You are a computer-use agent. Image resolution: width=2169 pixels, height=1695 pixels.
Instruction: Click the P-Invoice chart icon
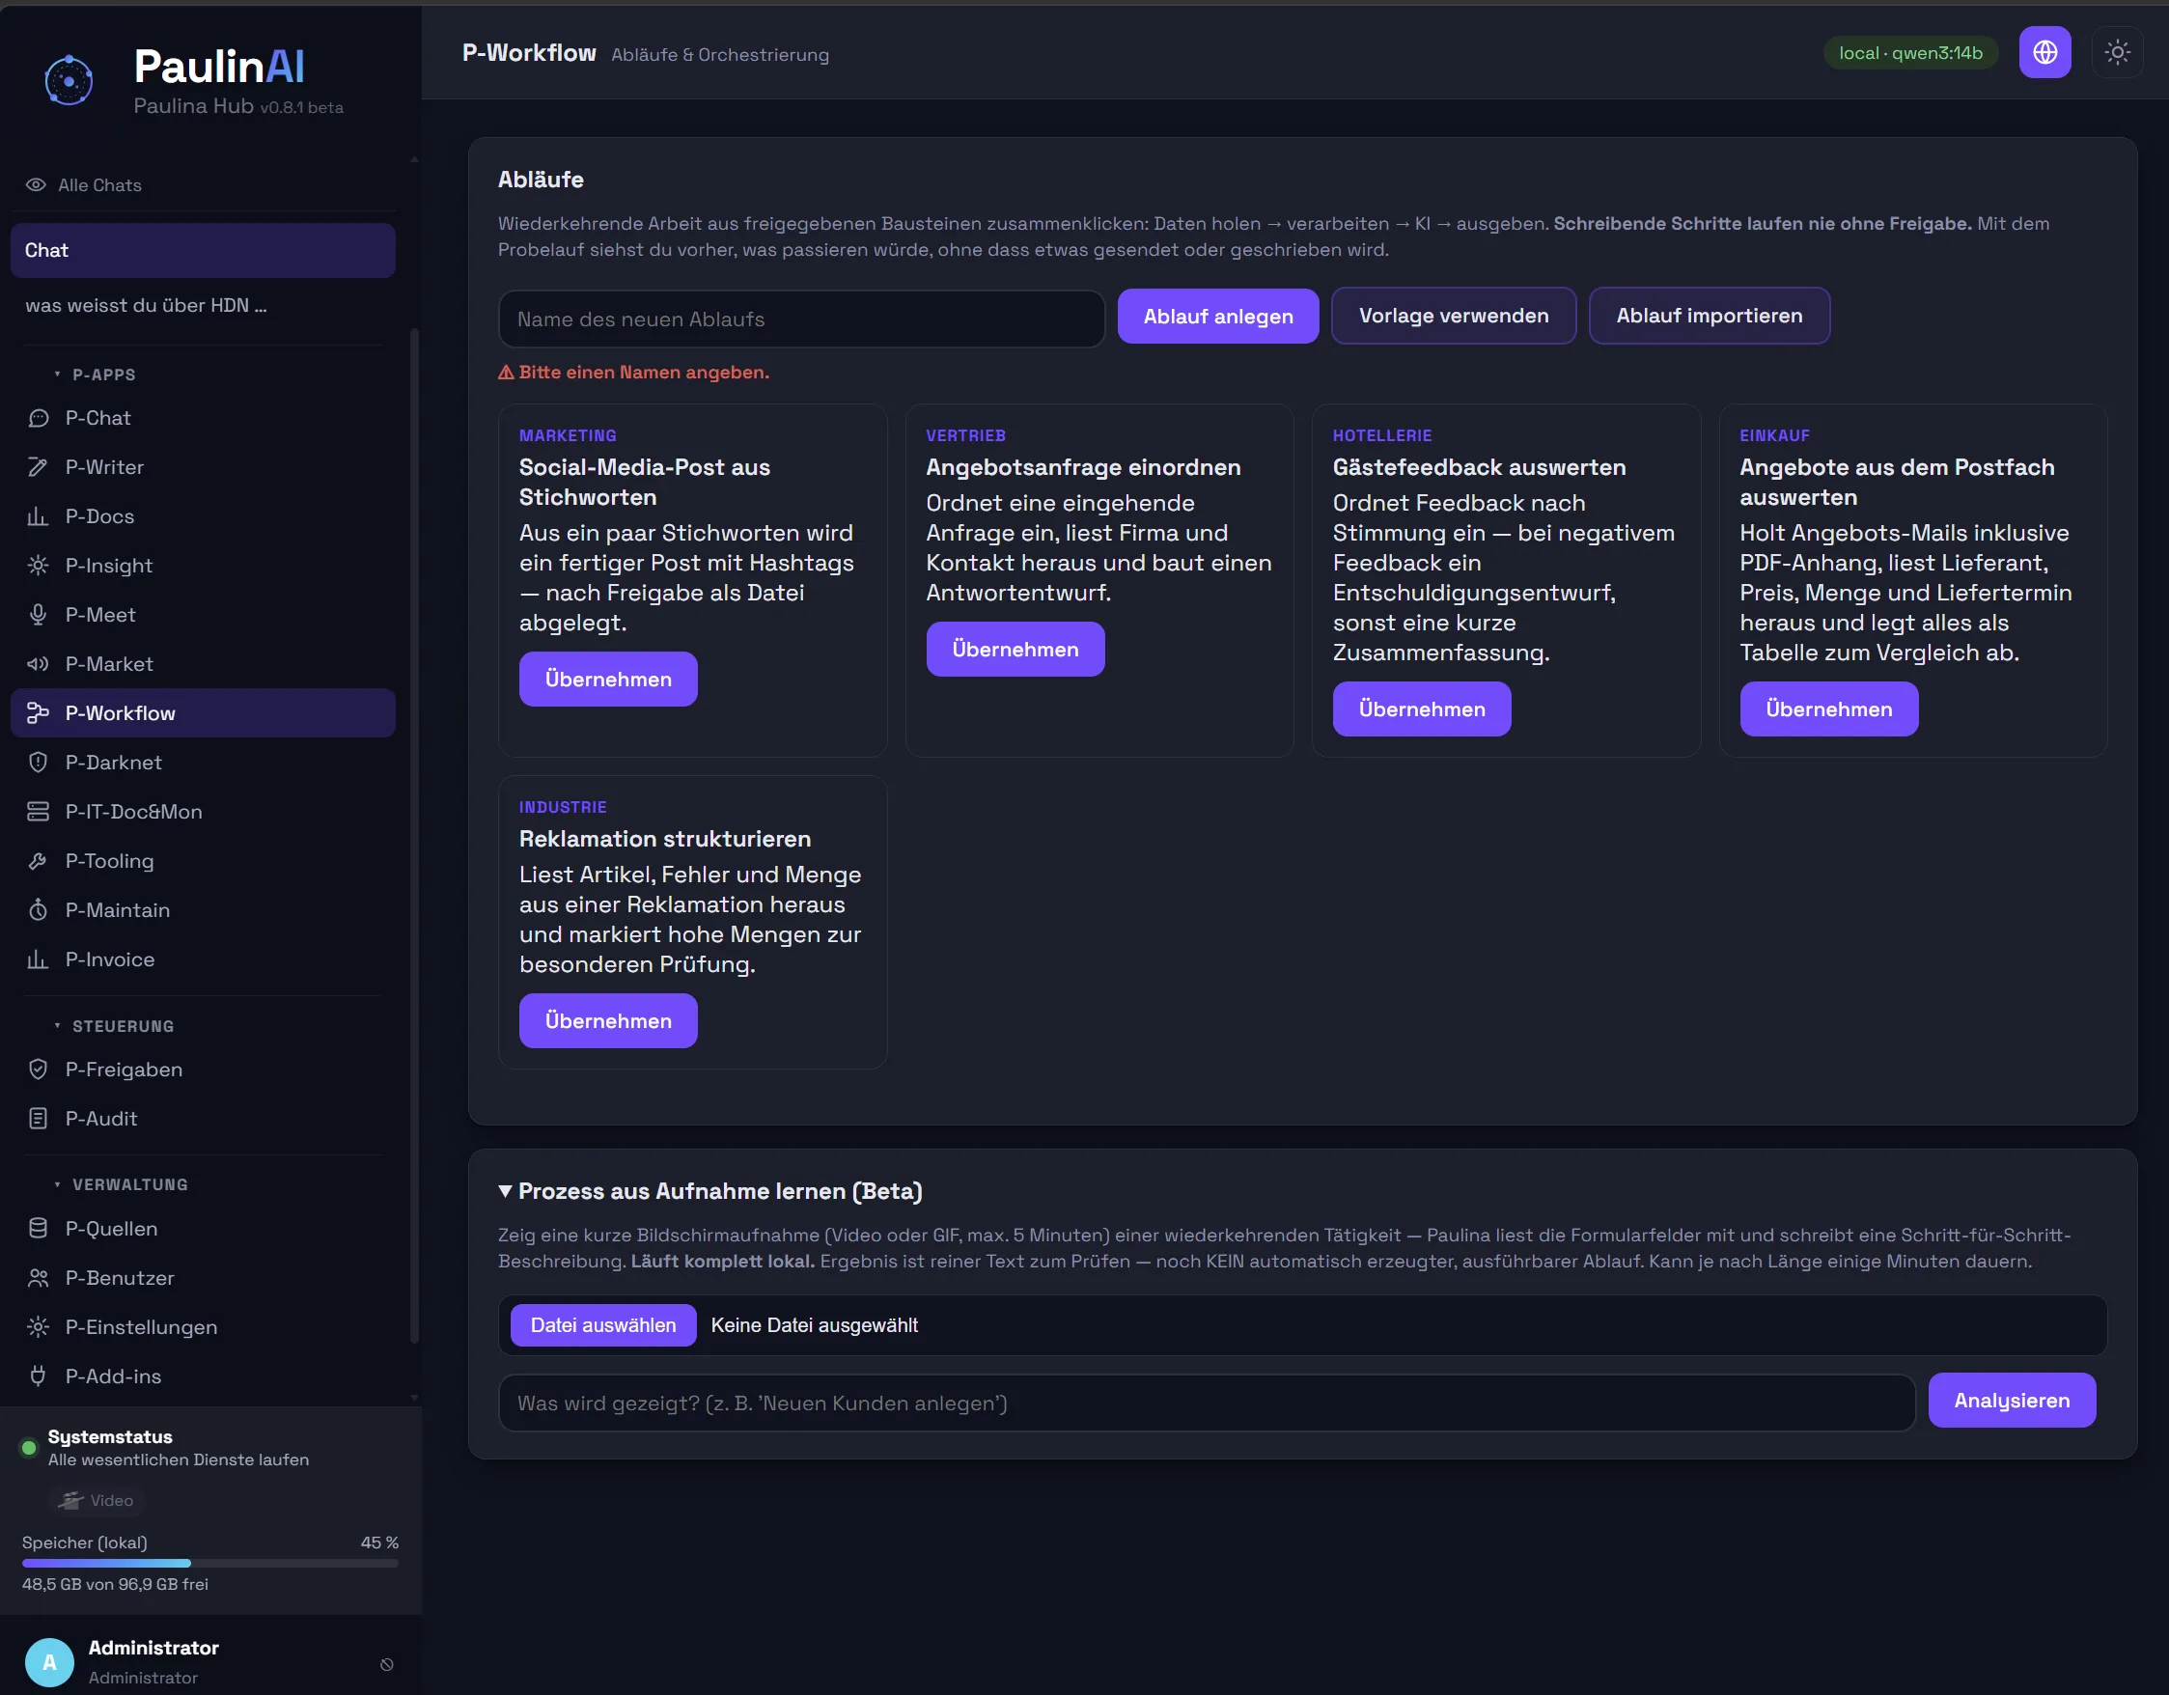pos(38,959)
